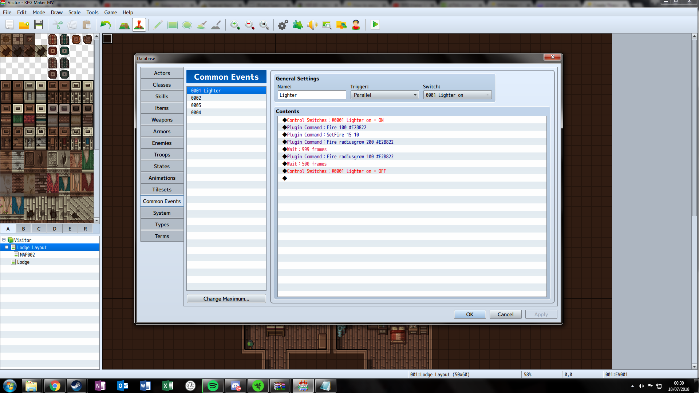Open the Database gear icon
This screenshot has width=699, height=393.
click(283, 25)
